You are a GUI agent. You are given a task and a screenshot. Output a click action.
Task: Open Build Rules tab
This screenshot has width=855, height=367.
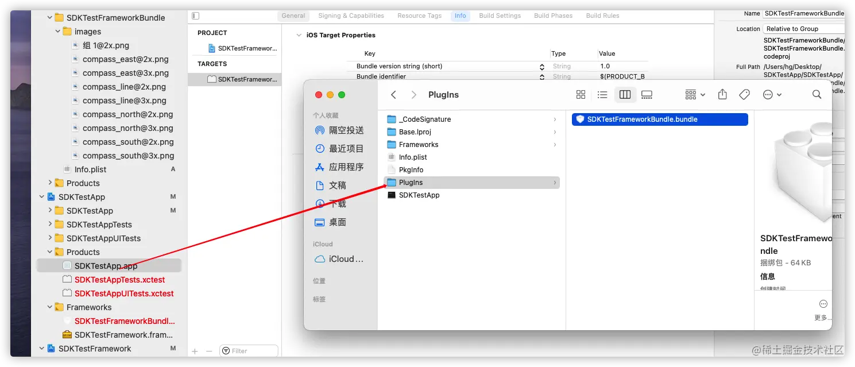coord(603,16)
